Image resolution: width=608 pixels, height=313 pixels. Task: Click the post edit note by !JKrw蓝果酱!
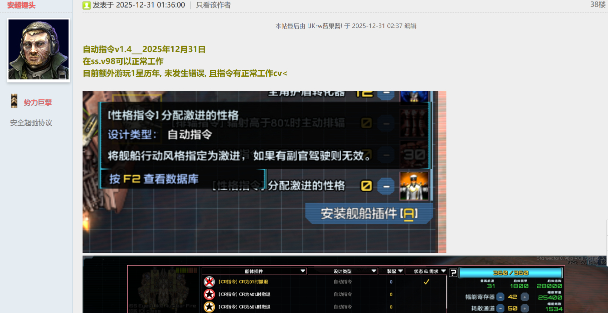pos(346,26)
